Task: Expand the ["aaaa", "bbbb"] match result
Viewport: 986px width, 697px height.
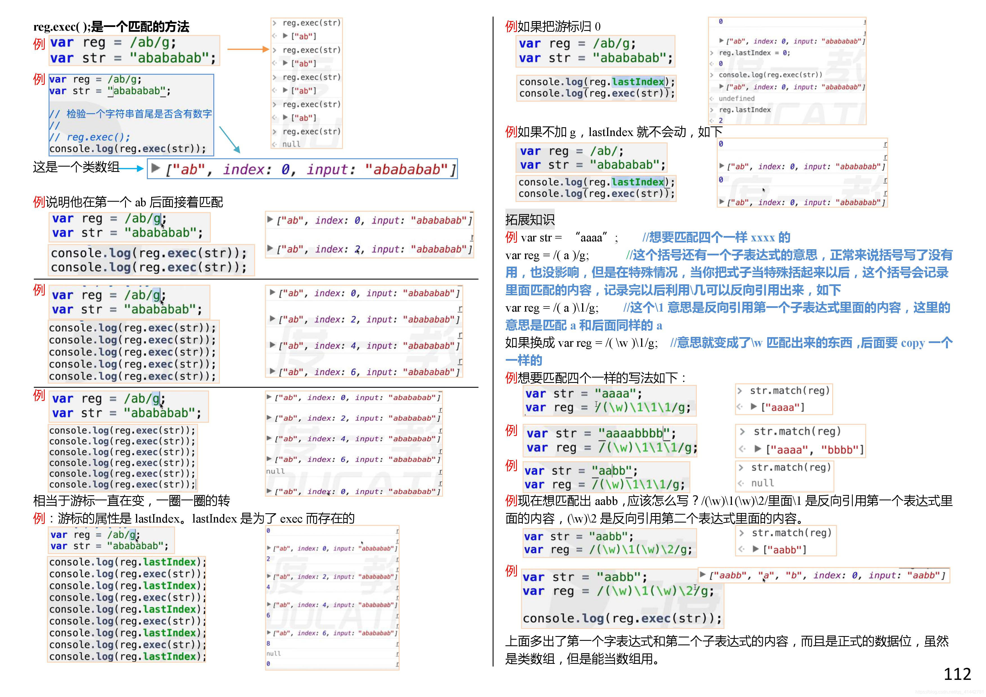Action: pyautogui.click(x=758, y=449)
